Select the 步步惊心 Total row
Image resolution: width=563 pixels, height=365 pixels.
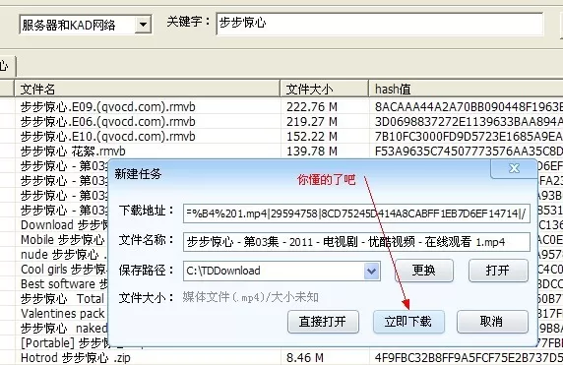point(63,299)
